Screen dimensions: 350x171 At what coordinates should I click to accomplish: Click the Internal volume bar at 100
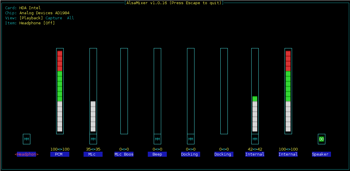(288, 91)
